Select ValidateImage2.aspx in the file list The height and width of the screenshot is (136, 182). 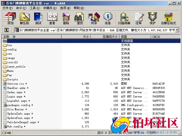pos(21,122)
